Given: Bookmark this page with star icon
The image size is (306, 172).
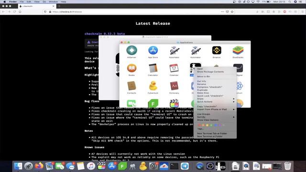Looking at the screenshot, I should tap(232, 11).
